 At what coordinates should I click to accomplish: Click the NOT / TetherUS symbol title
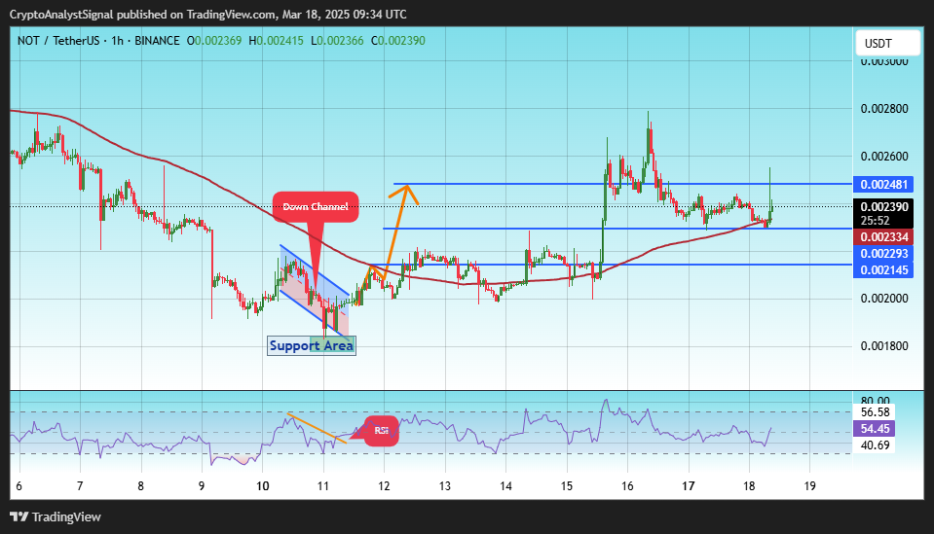point(58,41)
